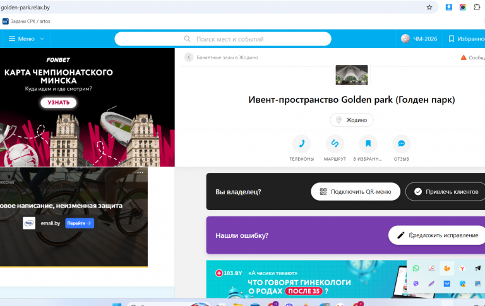
Task: Click the ОТЗЫВ review bubble icon
Action: (x=402, y=144)
